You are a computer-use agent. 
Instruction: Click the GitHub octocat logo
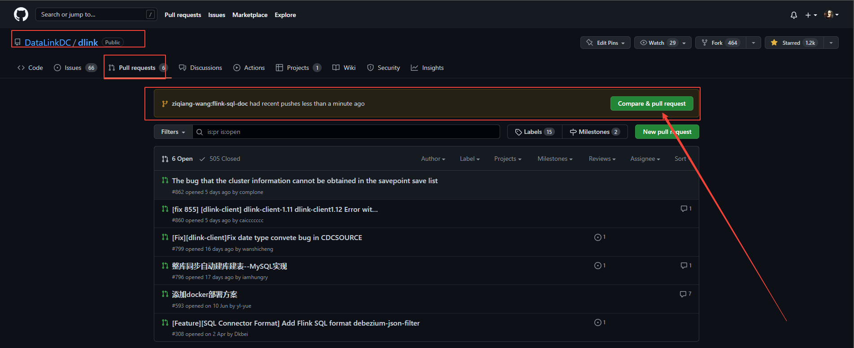21,14
